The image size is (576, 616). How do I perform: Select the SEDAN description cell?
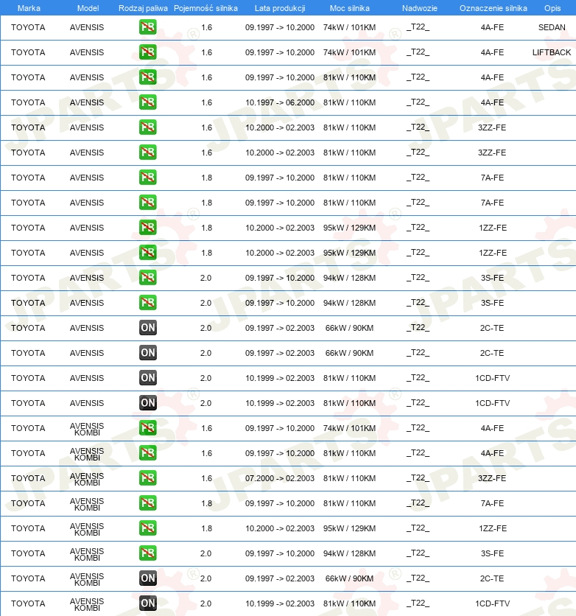coord(552,27)
